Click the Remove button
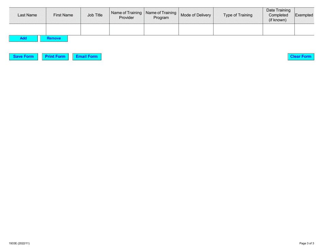The image size is (323, 249). pos(54,38)
